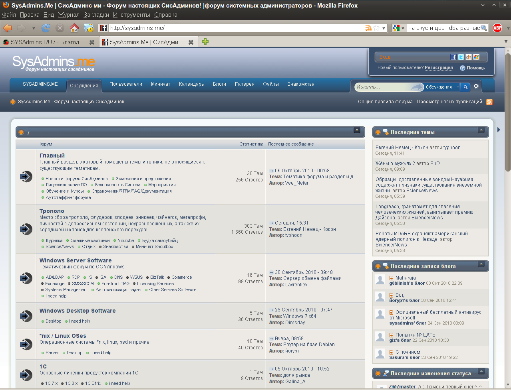Image resolution: width=511 pixels, height=390 pixels.
Task: Open the Инструменты menu
Action: click(131, 15)
